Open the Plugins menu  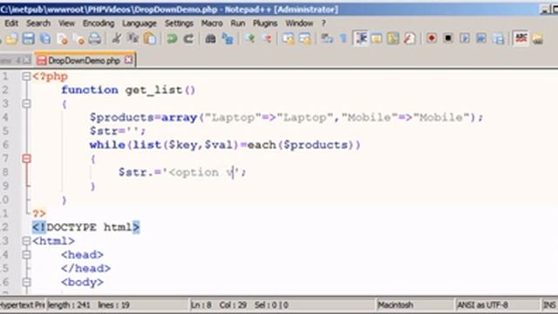(x=265, y=24)
